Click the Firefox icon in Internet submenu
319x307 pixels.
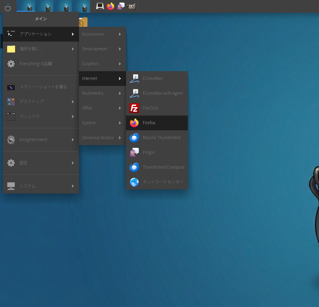134,123
